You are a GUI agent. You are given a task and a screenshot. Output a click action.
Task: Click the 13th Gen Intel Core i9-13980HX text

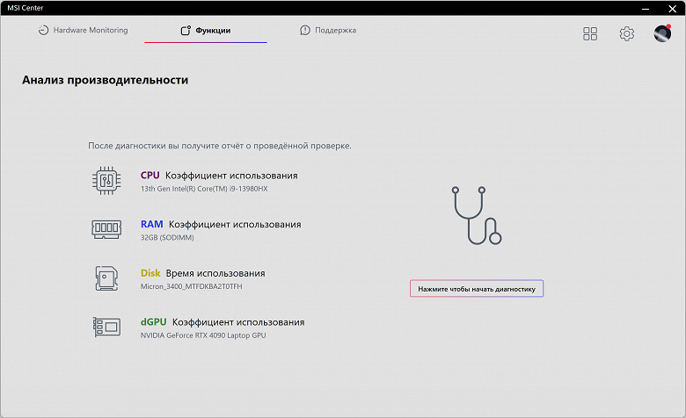pyautogui.click(x=204, y=189)
